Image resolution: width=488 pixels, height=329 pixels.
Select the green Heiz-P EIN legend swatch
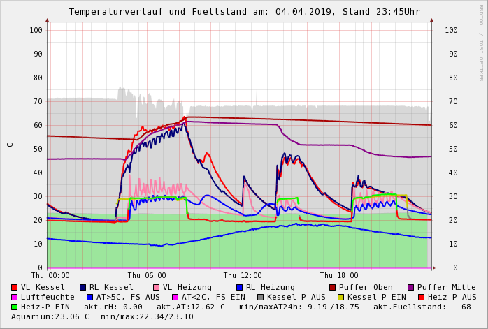click(15, 307)
